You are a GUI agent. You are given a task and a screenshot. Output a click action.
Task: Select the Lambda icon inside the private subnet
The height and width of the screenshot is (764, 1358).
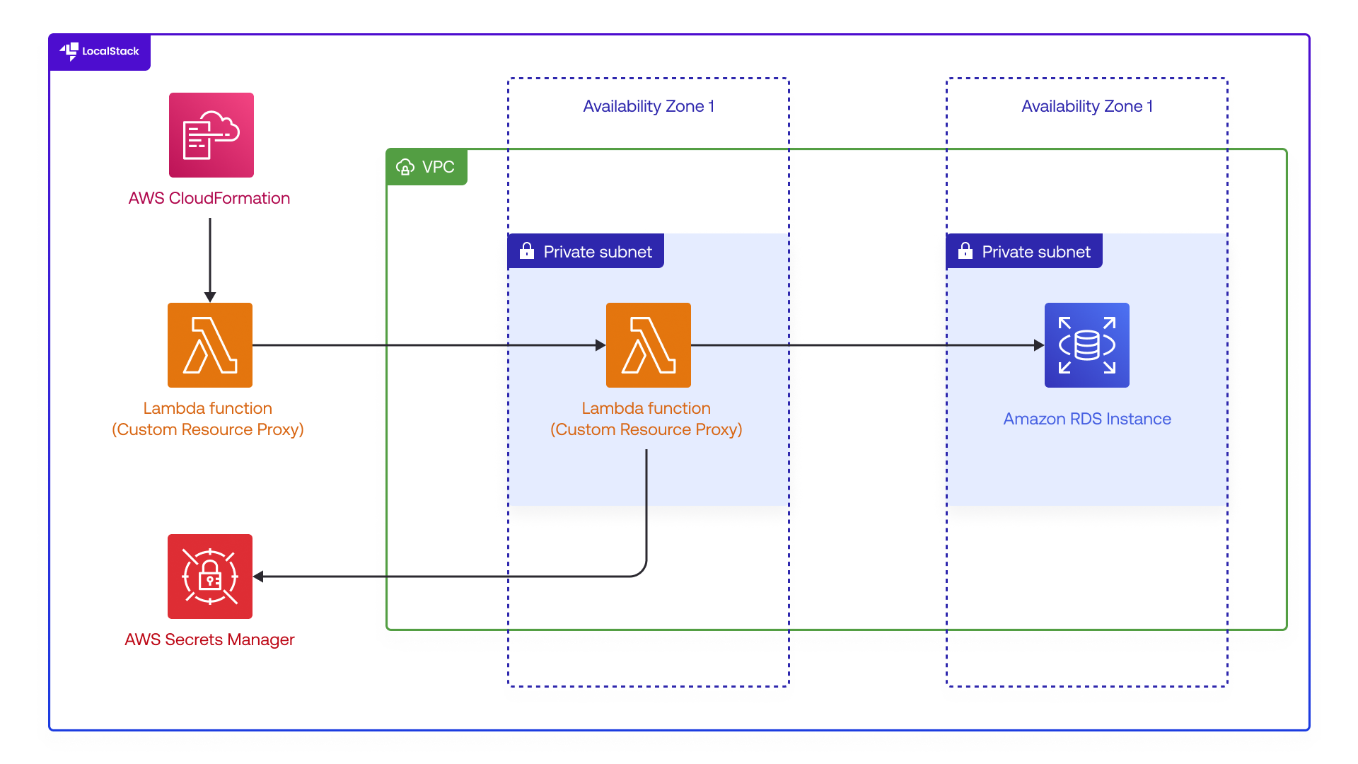tap(648, 345)
